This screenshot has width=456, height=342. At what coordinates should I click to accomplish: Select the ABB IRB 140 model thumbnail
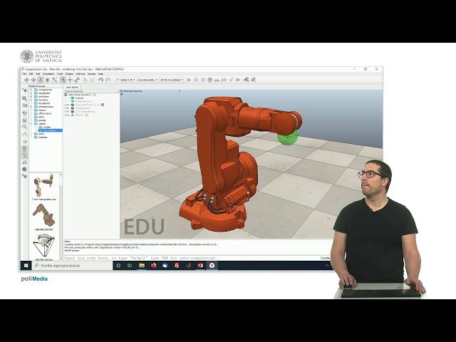tap(44, 215)
